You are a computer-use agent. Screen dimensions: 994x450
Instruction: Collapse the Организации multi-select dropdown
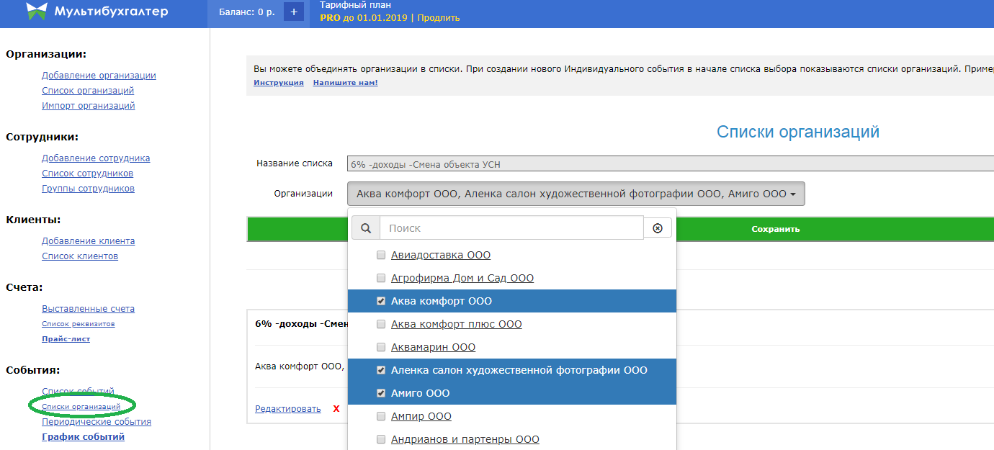pyautogui.click(x=576, y=194)
